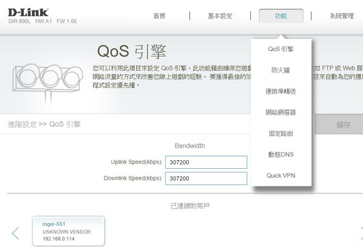Open the 首頁 home tab
The image size is (363, 247).
click(x=159, y=16)
